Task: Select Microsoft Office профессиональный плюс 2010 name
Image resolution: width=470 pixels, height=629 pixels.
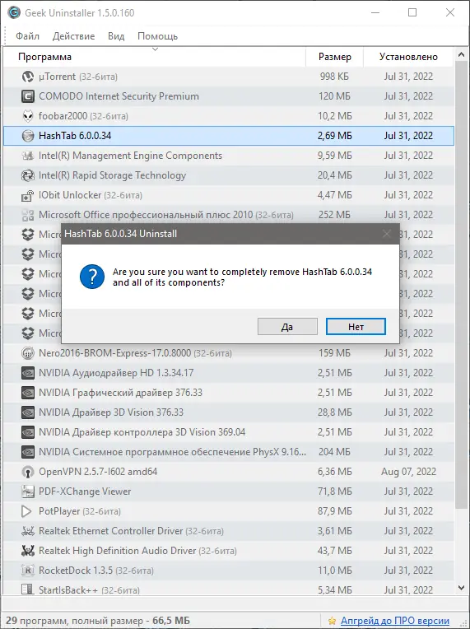Action: (x=146, y=215)
